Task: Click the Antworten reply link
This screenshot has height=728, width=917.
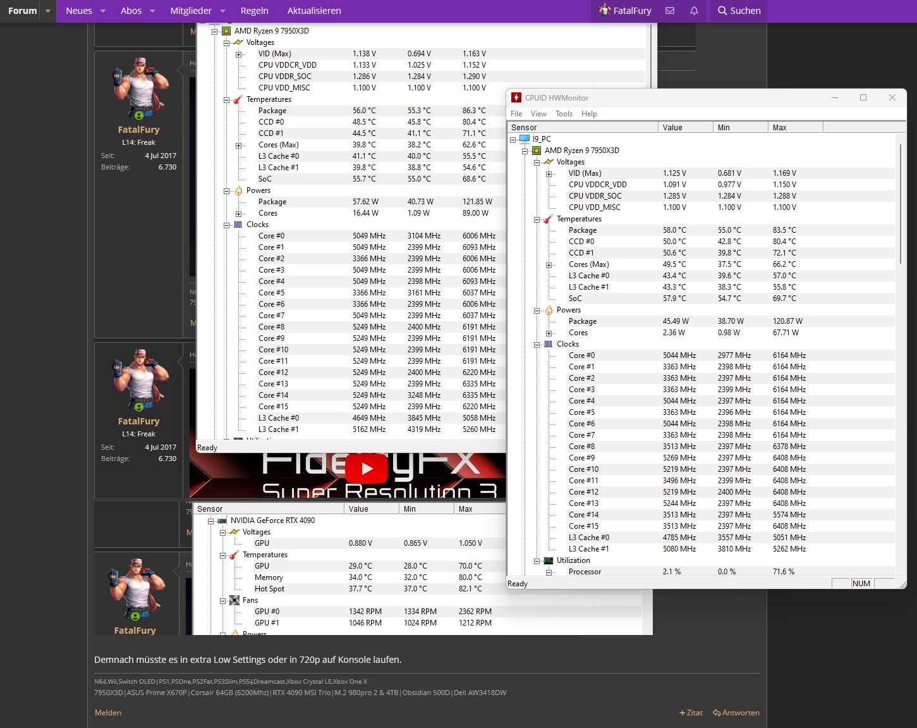Action: point(736,713)
